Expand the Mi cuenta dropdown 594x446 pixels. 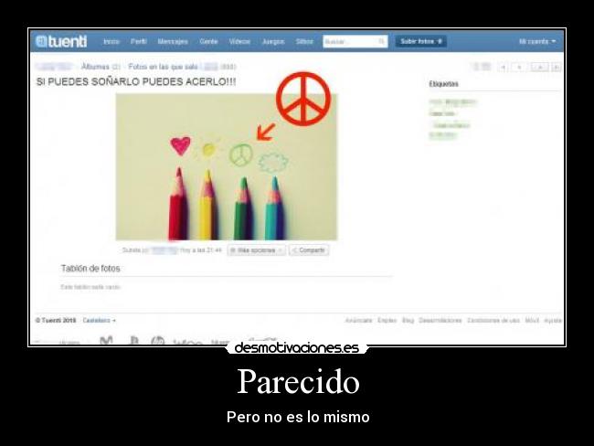[x=537, y=41]
